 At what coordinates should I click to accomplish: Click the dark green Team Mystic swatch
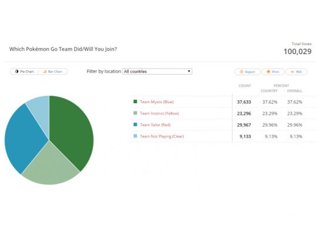pyautogui.click(x=135, y=102)
